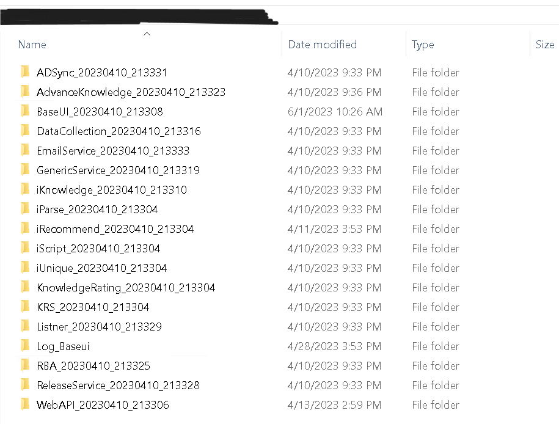Click the Type column header
This screenshot has width=559, height=424.
click(423, 45)
